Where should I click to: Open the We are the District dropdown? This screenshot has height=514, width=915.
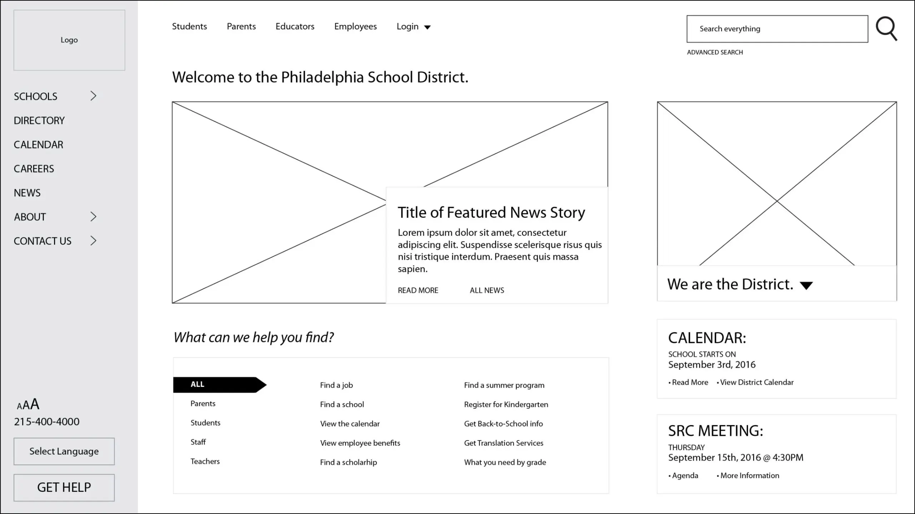806,286
